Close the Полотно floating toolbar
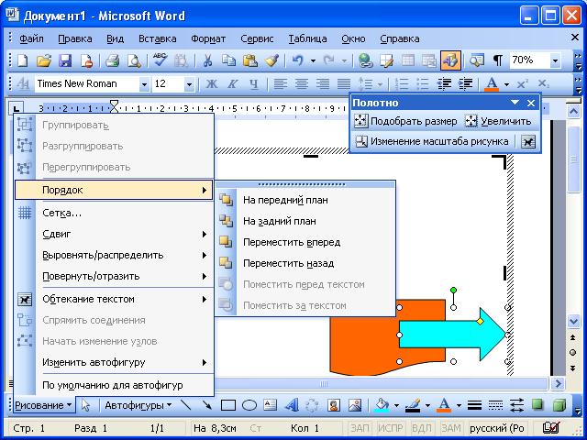The width and height of the screenshot is (587, 440). pyautogui.click(x=531, y=103)
